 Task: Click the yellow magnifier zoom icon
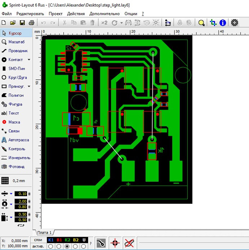[201, 23]
